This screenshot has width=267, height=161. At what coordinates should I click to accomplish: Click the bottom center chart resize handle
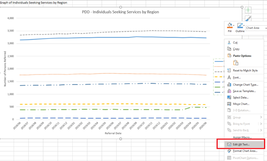pyautogui.click(x=121, y=139)
